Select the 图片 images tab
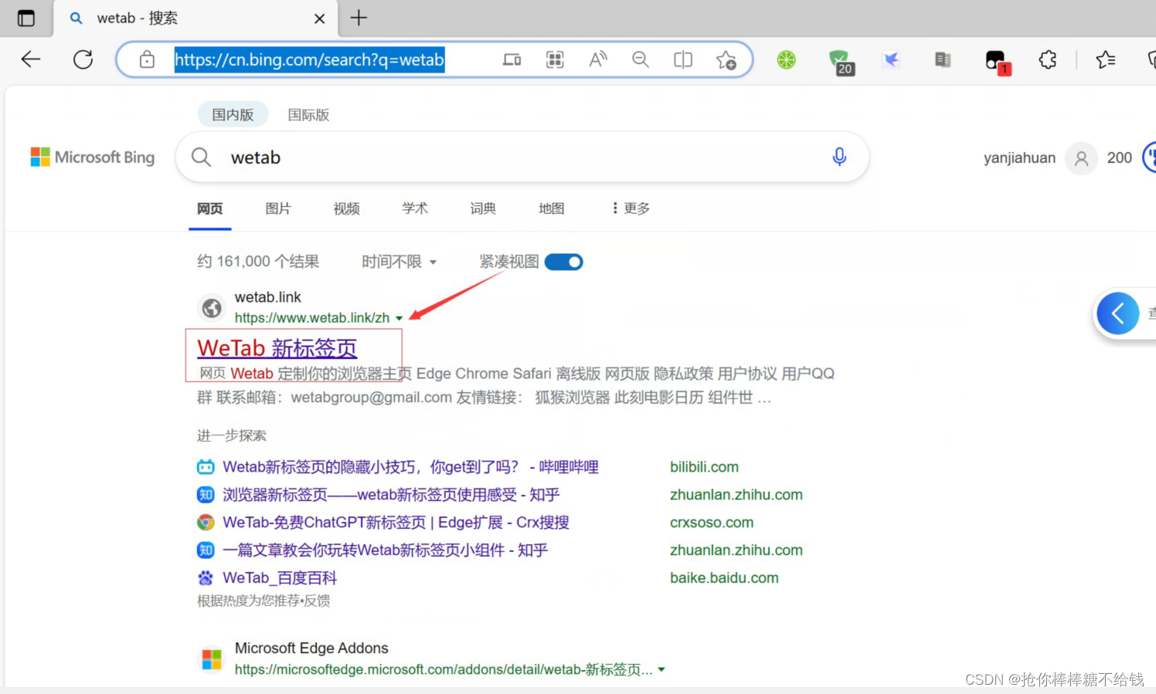Screen dimensions: 1156x694 tap(278, 208)
